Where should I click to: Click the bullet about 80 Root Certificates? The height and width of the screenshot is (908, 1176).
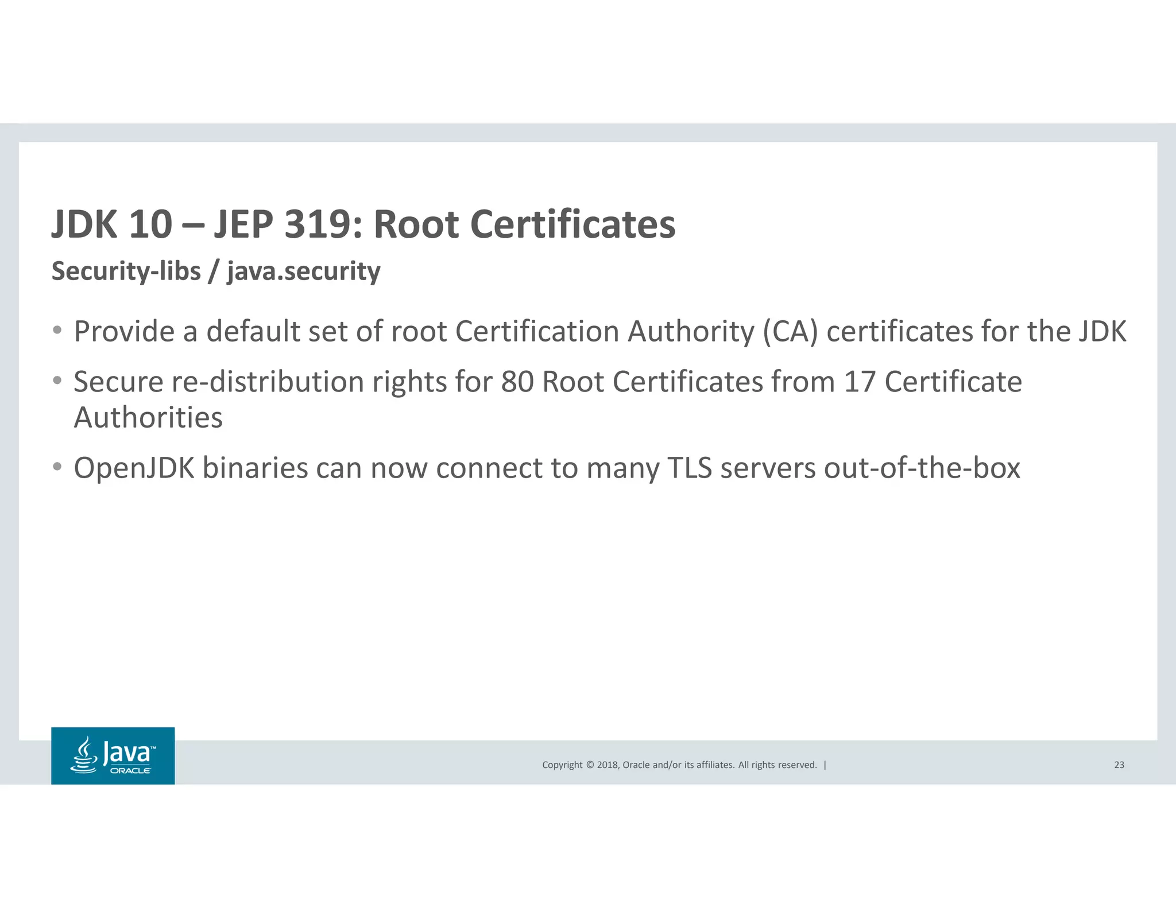click(x=547, y=382)
